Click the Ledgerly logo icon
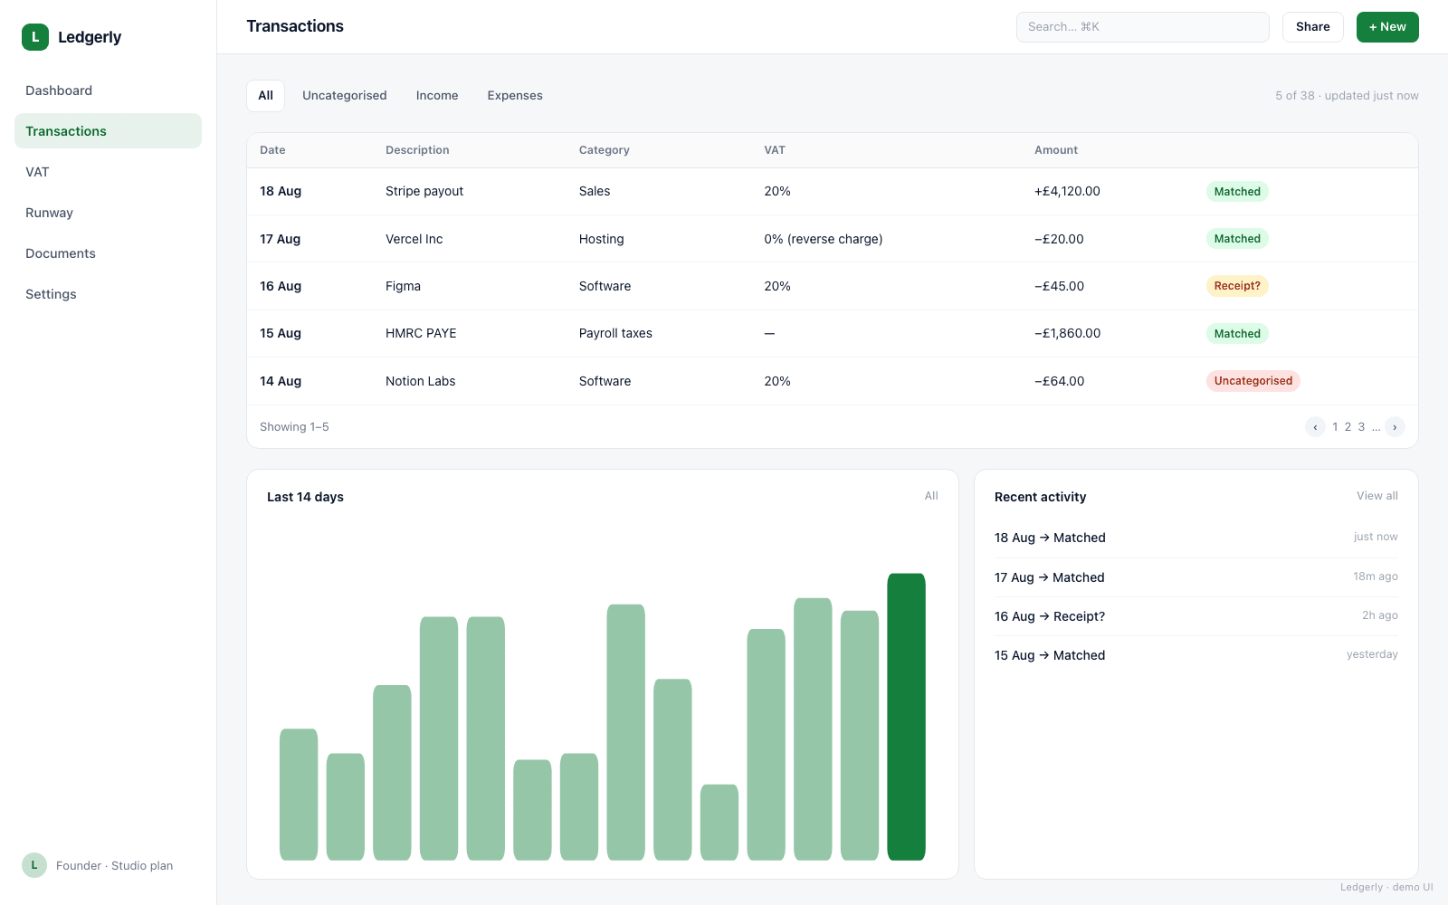 tap(35, 37)
